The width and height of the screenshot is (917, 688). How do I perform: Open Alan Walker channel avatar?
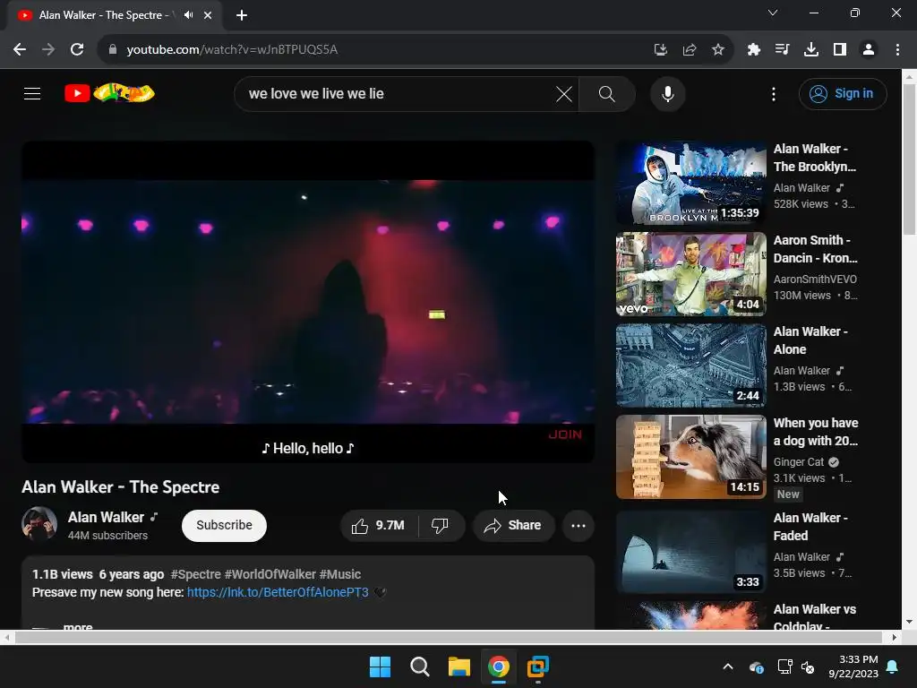coord(39,524)
